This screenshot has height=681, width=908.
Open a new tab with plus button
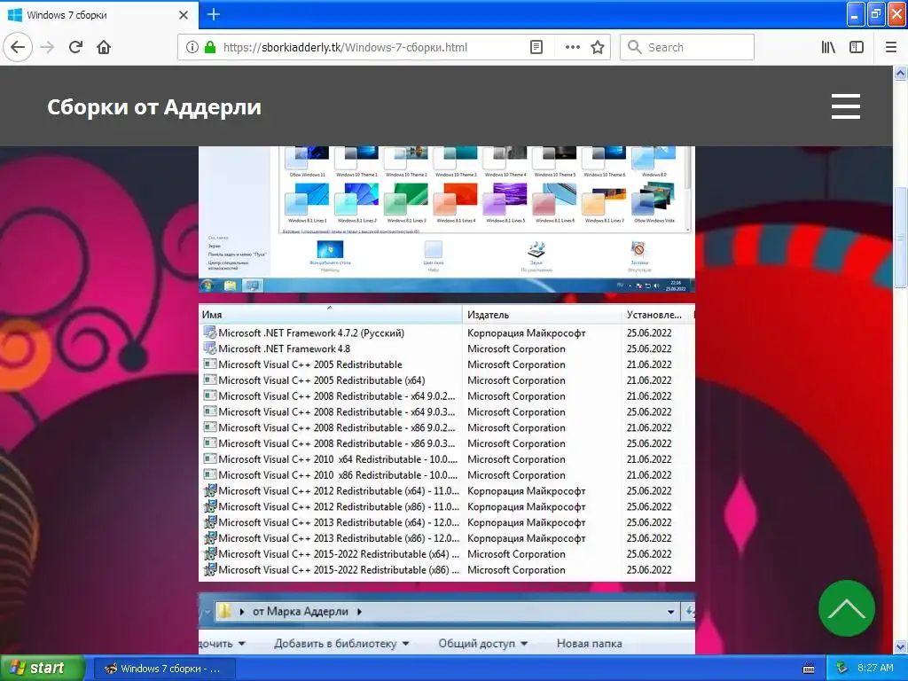pyautogui.click(x=214, y=14)
